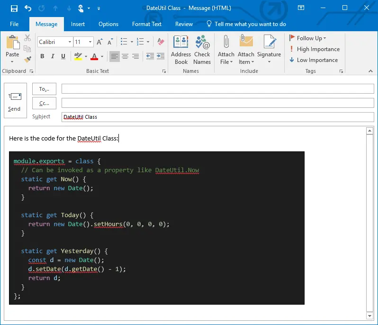The image size is (378, 325).
Task: Click the message body scroll up arrow
Action: tap(369, 131)
